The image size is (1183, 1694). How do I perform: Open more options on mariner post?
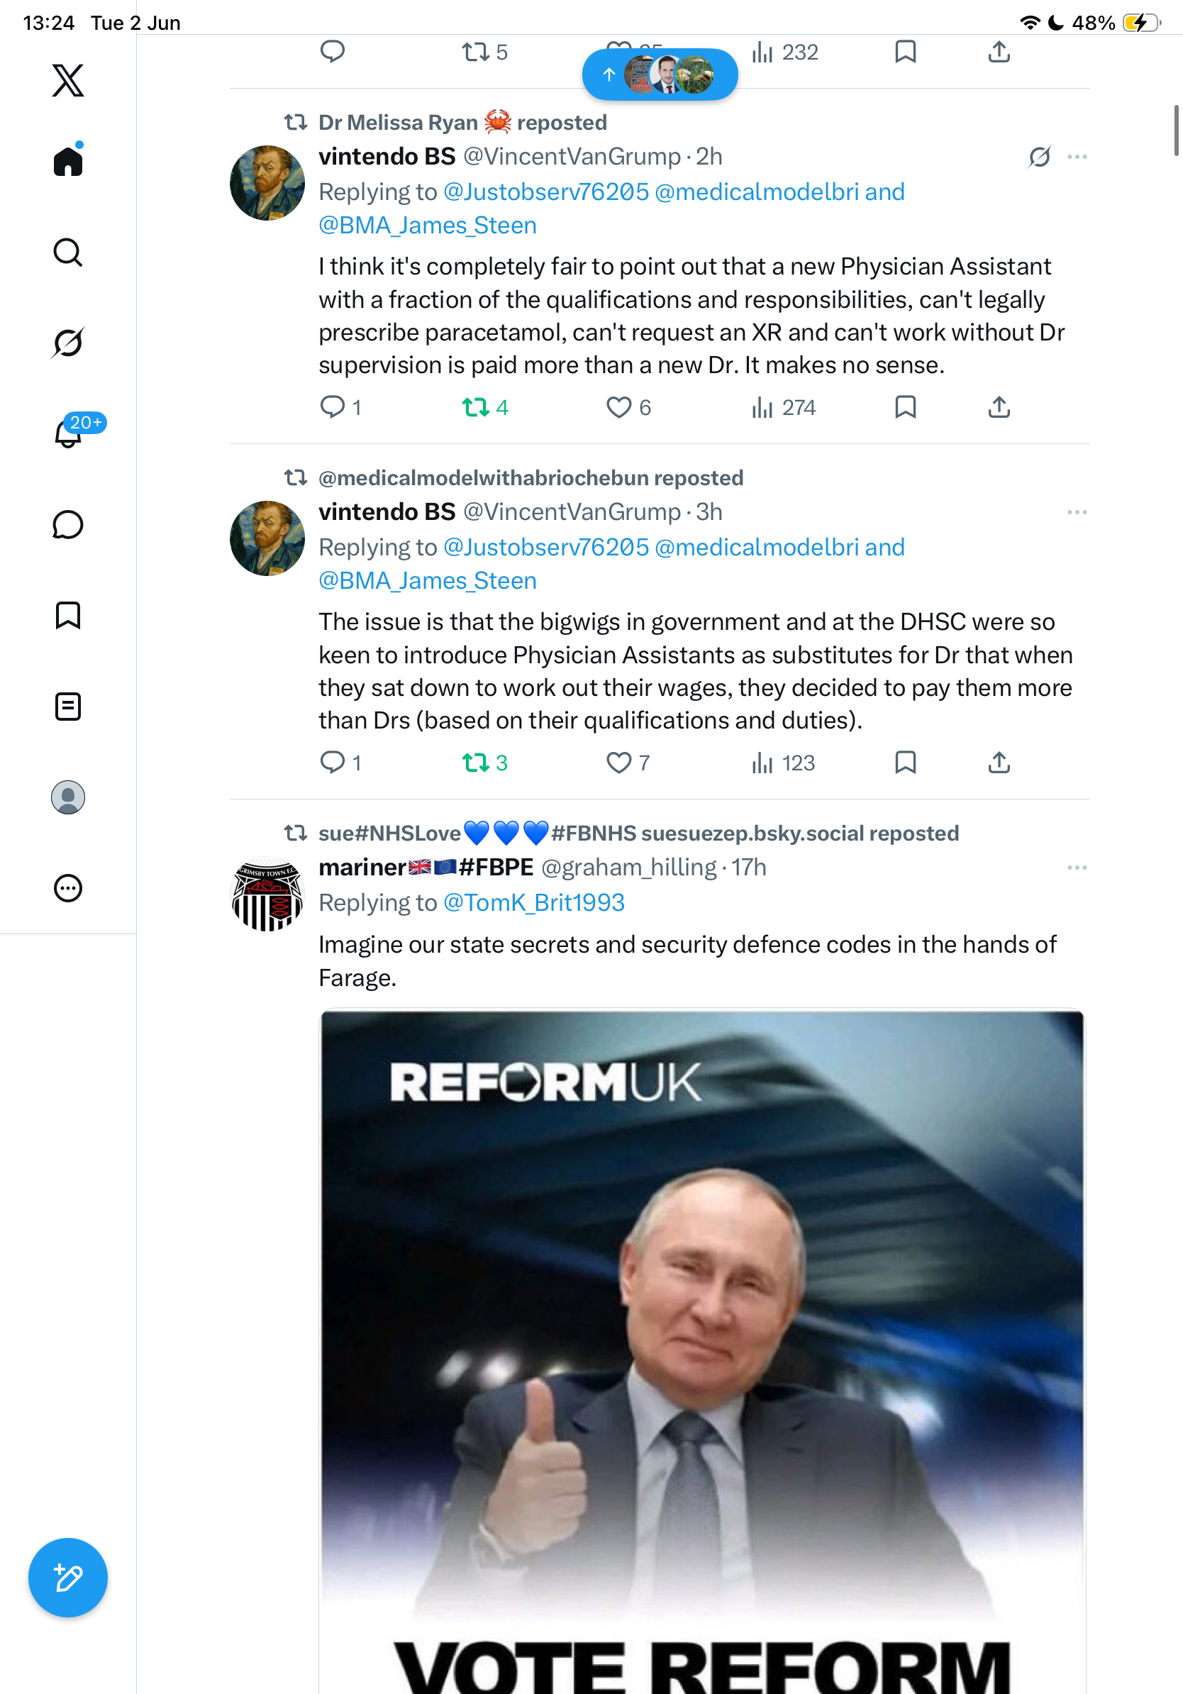(1077, 868)
